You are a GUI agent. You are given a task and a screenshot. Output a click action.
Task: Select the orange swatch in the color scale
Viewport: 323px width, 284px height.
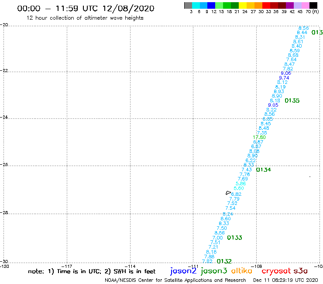(258, 5)
